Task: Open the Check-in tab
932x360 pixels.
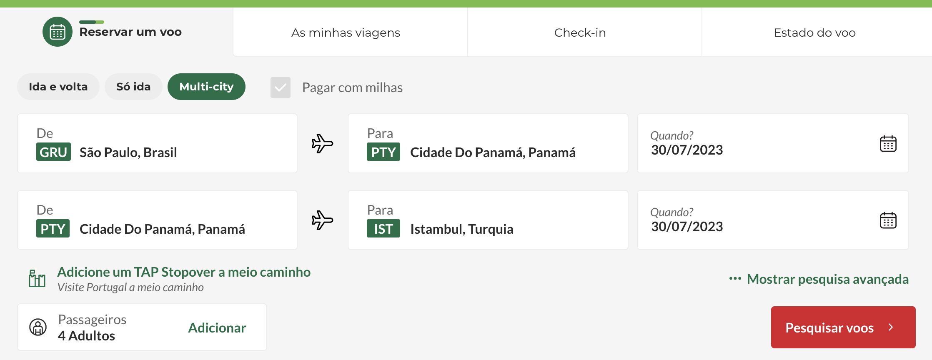Action: (580, 32)
